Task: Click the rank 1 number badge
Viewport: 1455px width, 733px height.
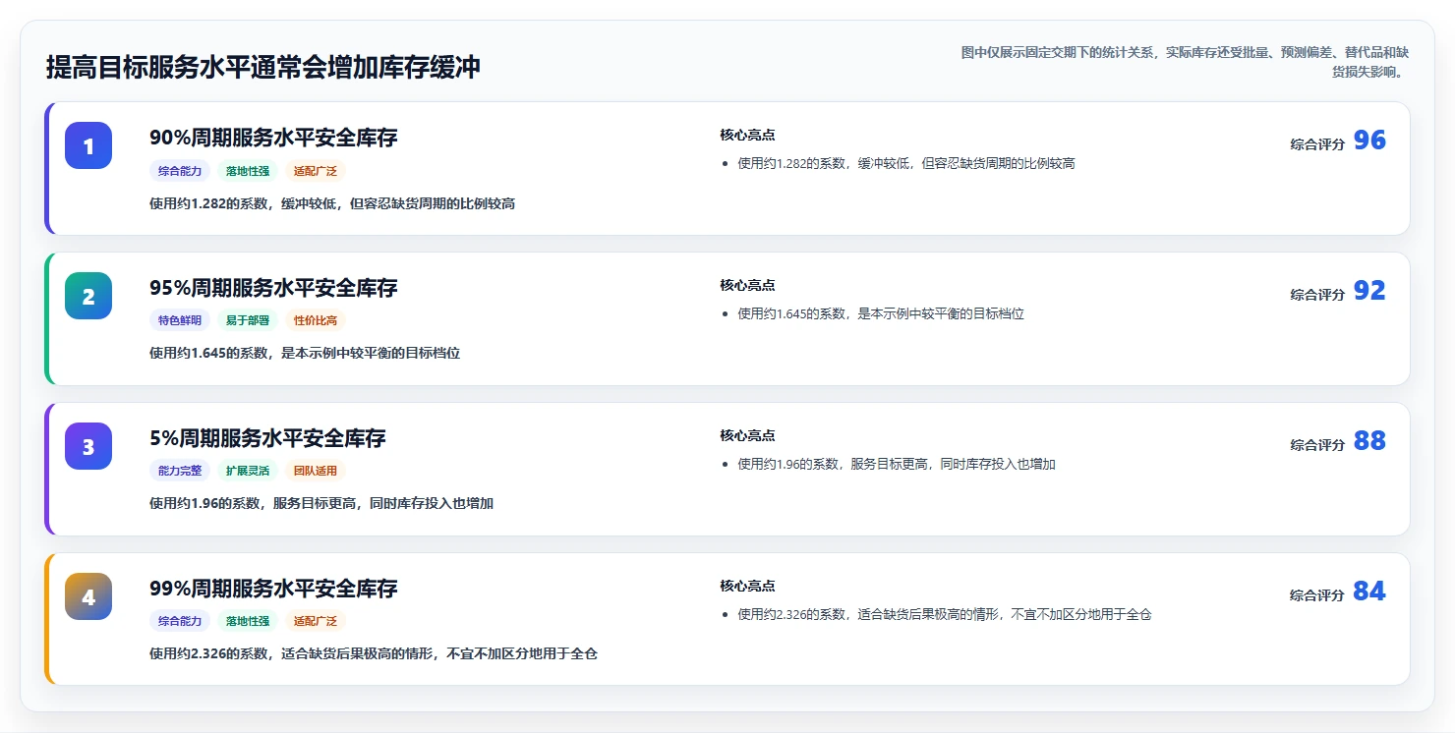Action: click(x=88, y=145)
